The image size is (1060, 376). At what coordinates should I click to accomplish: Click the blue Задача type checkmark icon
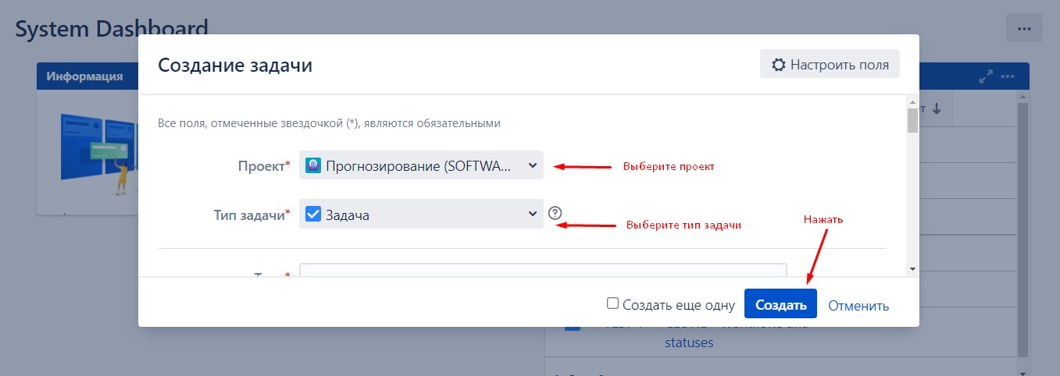[312, 214]
